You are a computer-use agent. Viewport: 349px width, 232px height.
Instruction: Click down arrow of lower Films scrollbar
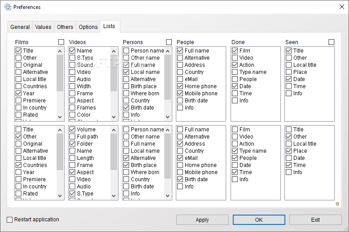pyautogui.click(x=60, y=196)
